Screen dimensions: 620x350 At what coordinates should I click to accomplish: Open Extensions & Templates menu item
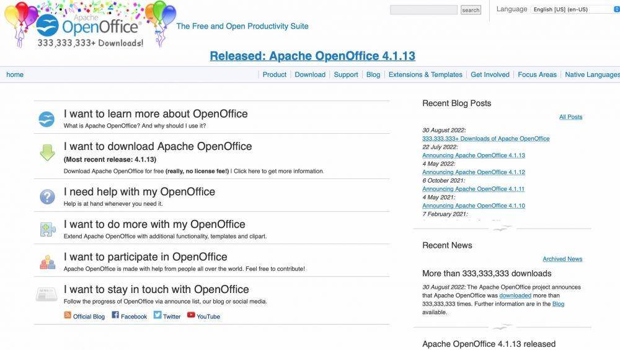[x=425, y=75]
